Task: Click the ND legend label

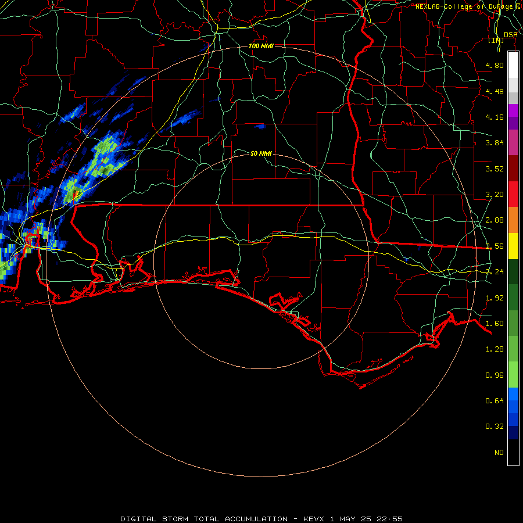Action: click(499, 453)
